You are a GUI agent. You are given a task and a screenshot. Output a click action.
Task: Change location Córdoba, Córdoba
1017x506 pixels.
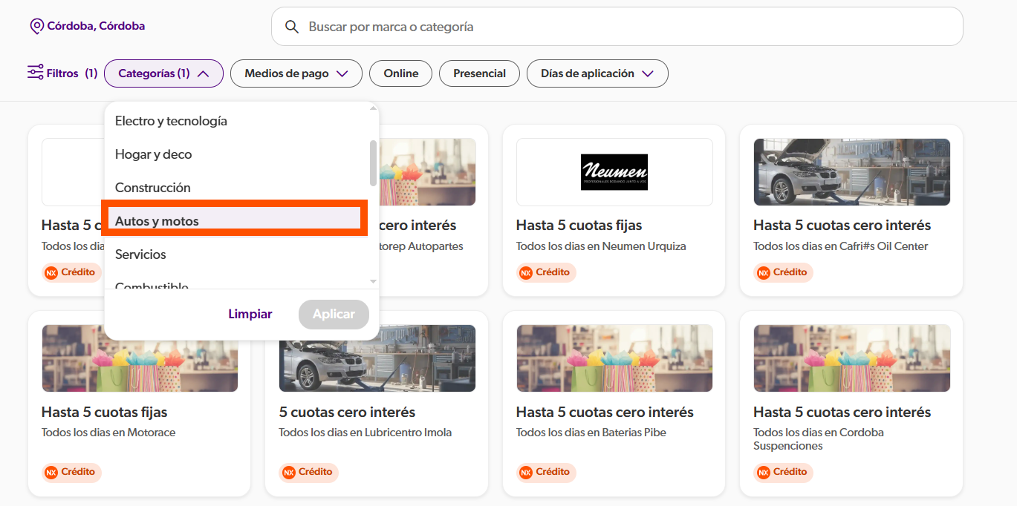[x=88, y=26]
